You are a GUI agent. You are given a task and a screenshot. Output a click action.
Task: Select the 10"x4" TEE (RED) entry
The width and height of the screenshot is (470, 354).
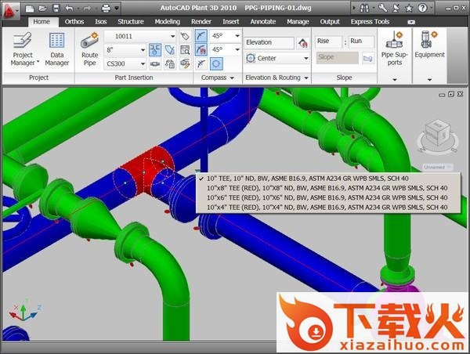click(x=328, y=207)
